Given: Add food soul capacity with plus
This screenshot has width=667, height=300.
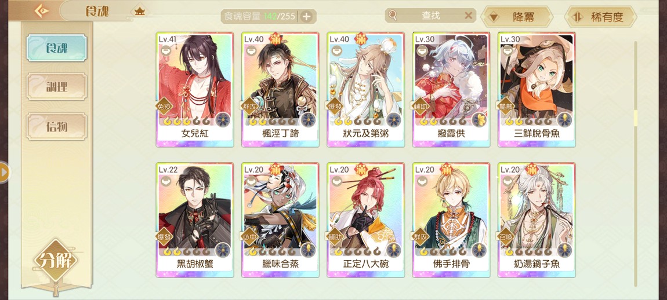Looking at the screenshot, I should 306,17.
